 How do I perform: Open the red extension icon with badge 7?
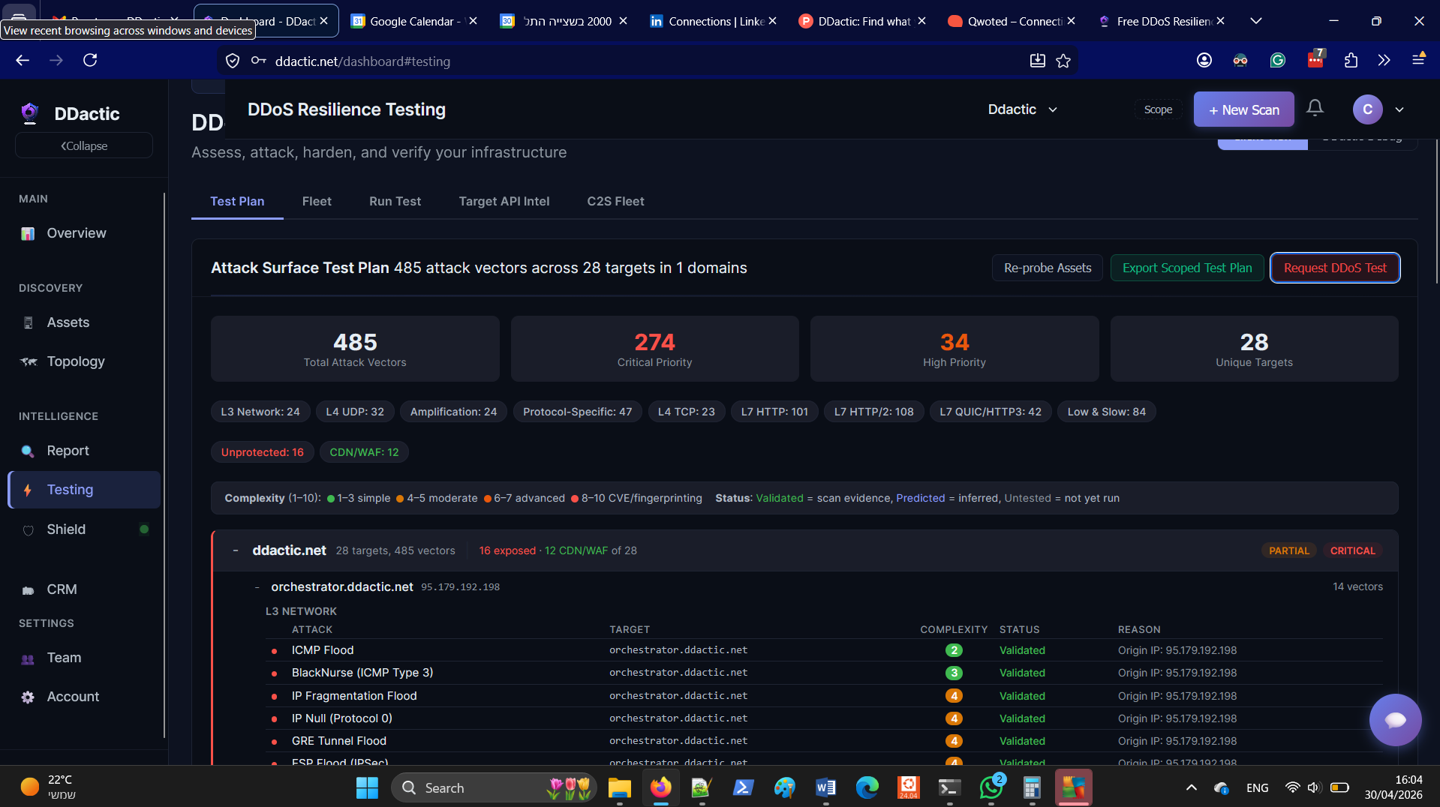pyautogui.click(x=1315, y=59)
